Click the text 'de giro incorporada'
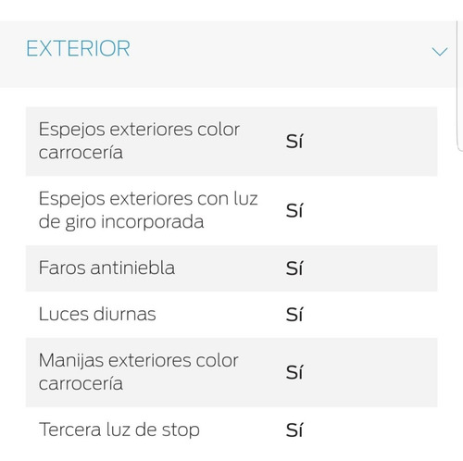The width and height of the screenshot is (463, 461). point(121,222)
